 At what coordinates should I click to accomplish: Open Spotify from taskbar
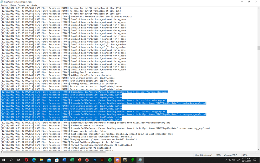(110, 160)
